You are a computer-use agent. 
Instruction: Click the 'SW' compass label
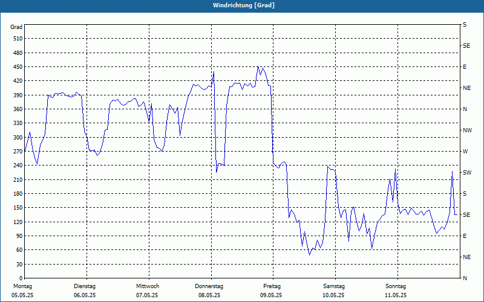(467, 173)
